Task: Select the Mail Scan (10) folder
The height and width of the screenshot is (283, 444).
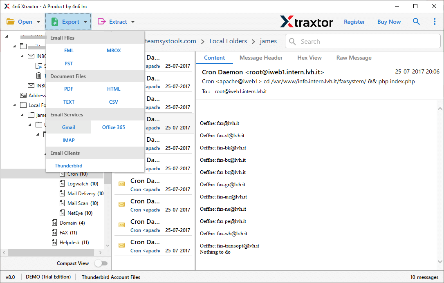Action: tap(83, 203)
